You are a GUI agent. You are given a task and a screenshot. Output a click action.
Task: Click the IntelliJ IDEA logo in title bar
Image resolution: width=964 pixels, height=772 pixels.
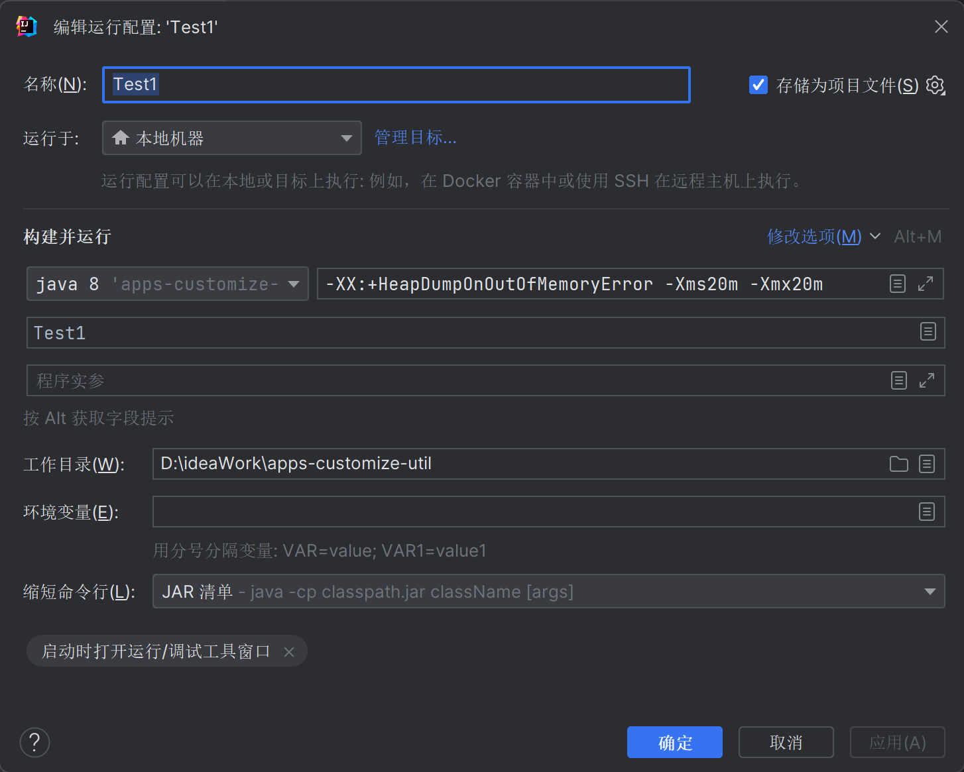(27, 27)
